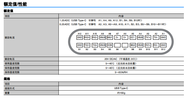Select the D- pin box at A7
The image size is (186, 98).
(117, 37)
